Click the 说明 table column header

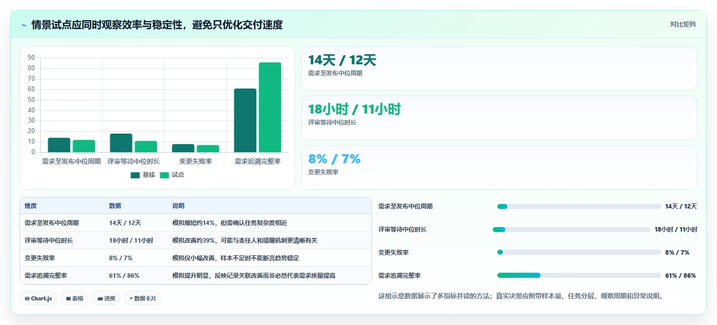pos(178,206)
